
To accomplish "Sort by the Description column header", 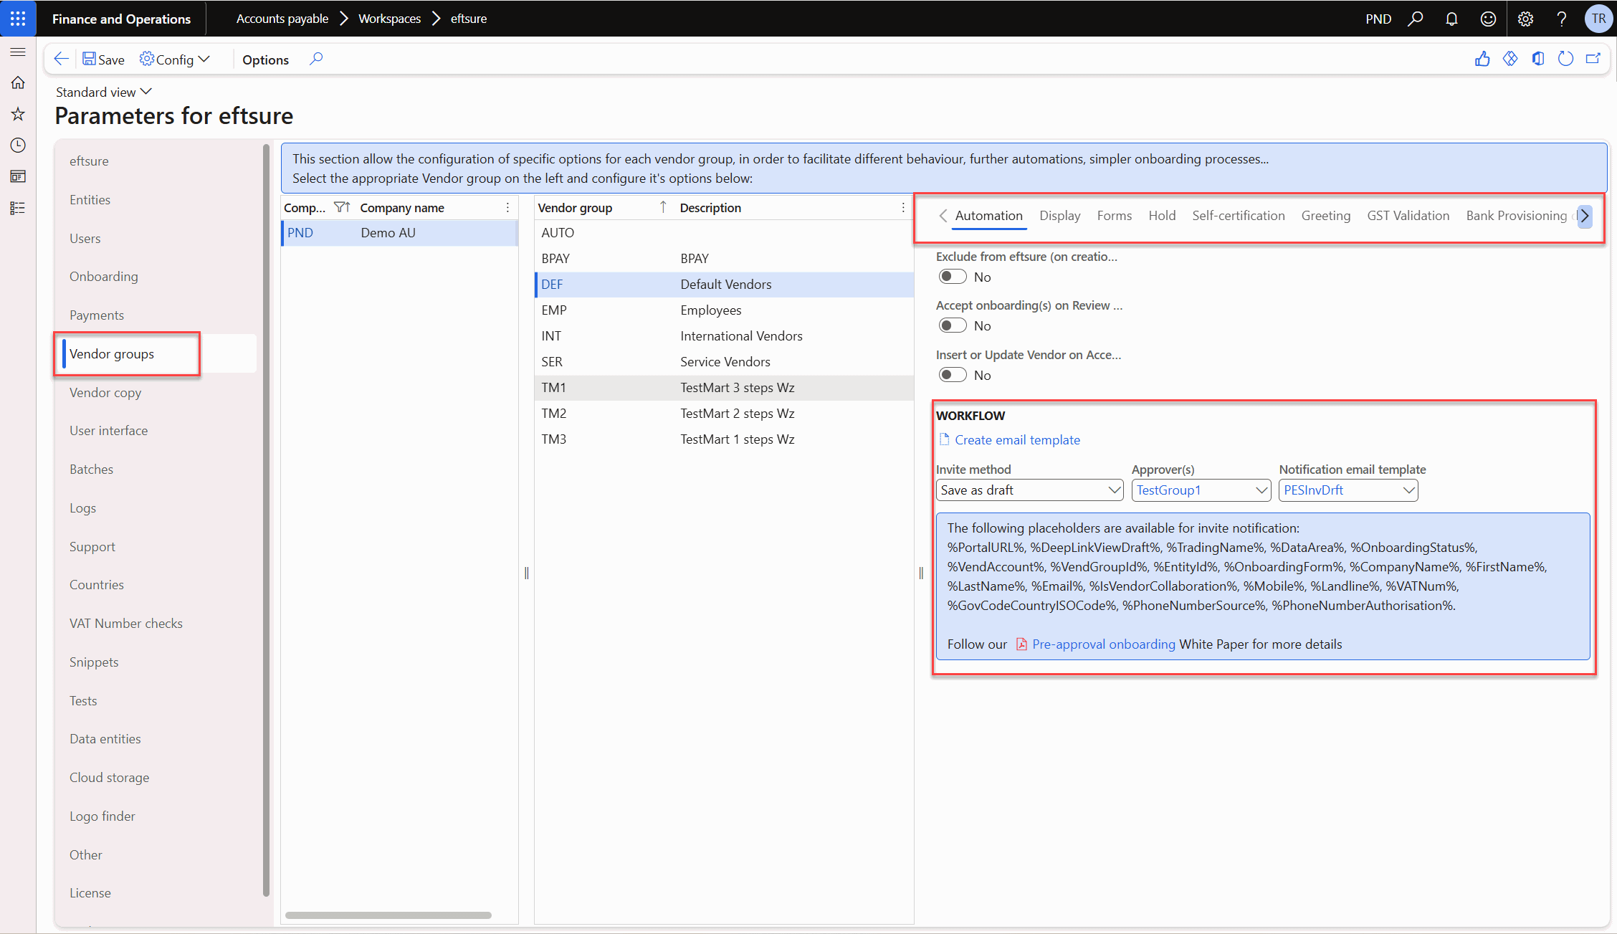I will pyautogui.click(x=710, y=207).
